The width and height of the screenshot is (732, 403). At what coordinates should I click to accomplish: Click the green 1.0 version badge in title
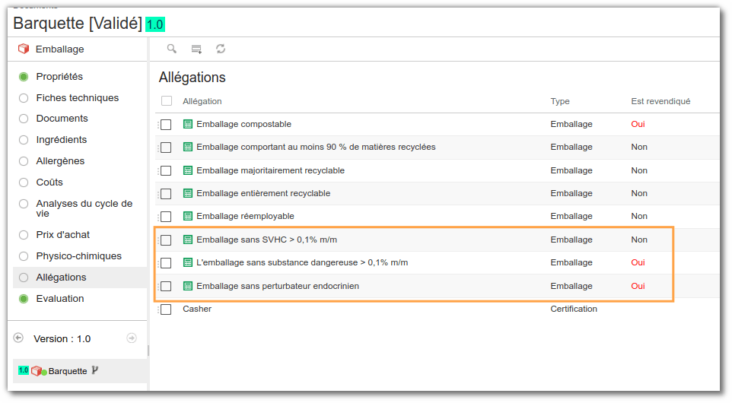click(x=155, y=24)
